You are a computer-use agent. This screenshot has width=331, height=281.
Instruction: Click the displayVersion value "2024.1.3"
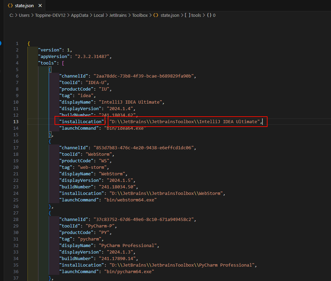coord(120,252)
